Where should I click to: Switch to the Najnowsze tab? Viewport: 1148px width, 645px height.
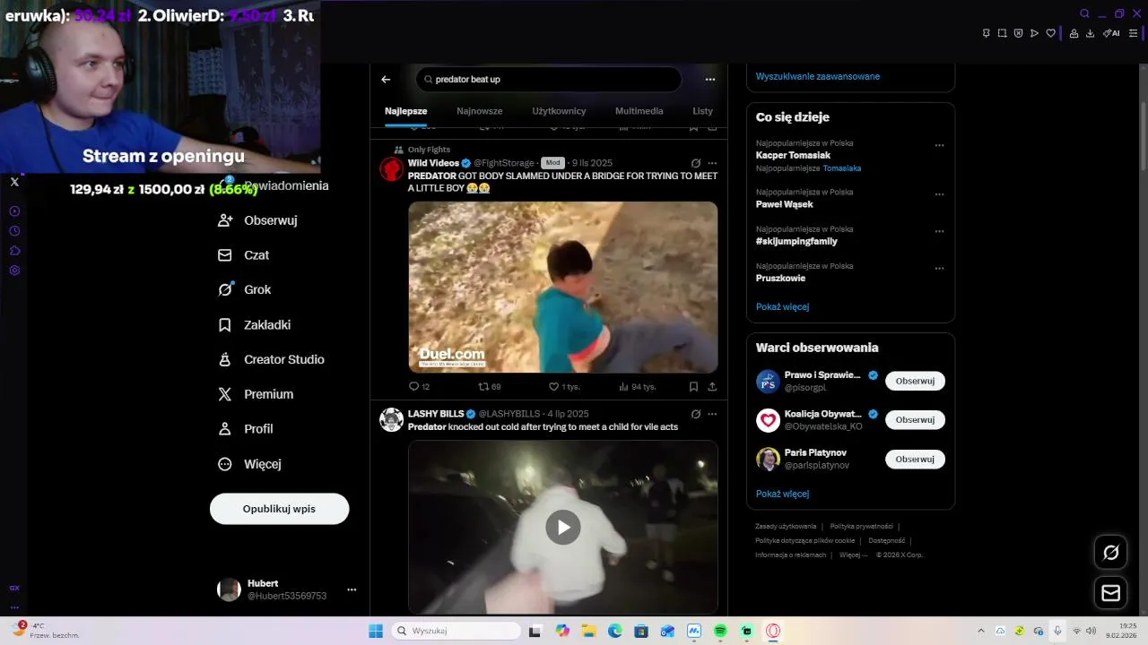[479, 111]
